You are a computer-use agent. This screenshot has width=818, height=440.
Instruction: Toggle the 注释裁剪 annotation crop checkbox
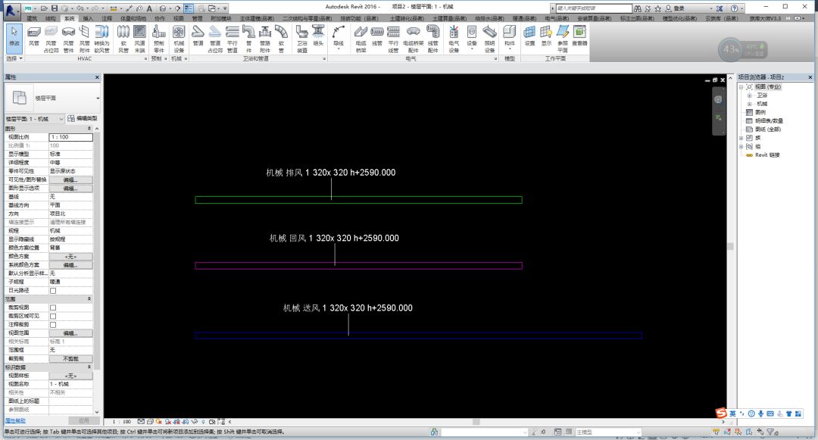tap(53, 325)
